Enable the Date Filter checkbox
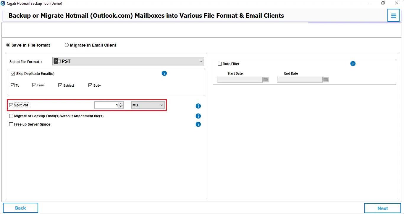 pyautogui.click(x=219, y=64)
